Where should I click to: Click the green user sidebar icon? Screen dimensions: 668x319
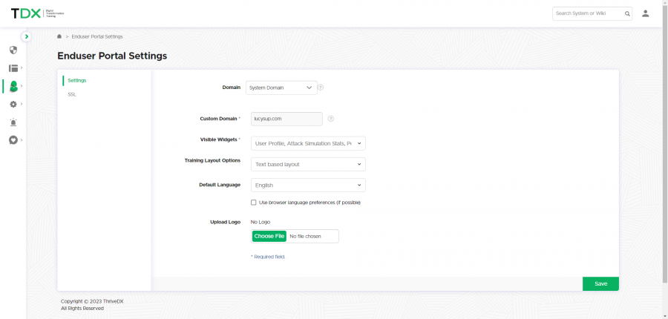13,87
